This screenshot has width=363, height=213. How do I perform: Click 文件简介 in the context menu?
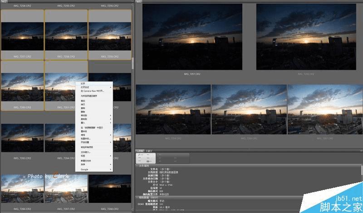tap(86, 152)
